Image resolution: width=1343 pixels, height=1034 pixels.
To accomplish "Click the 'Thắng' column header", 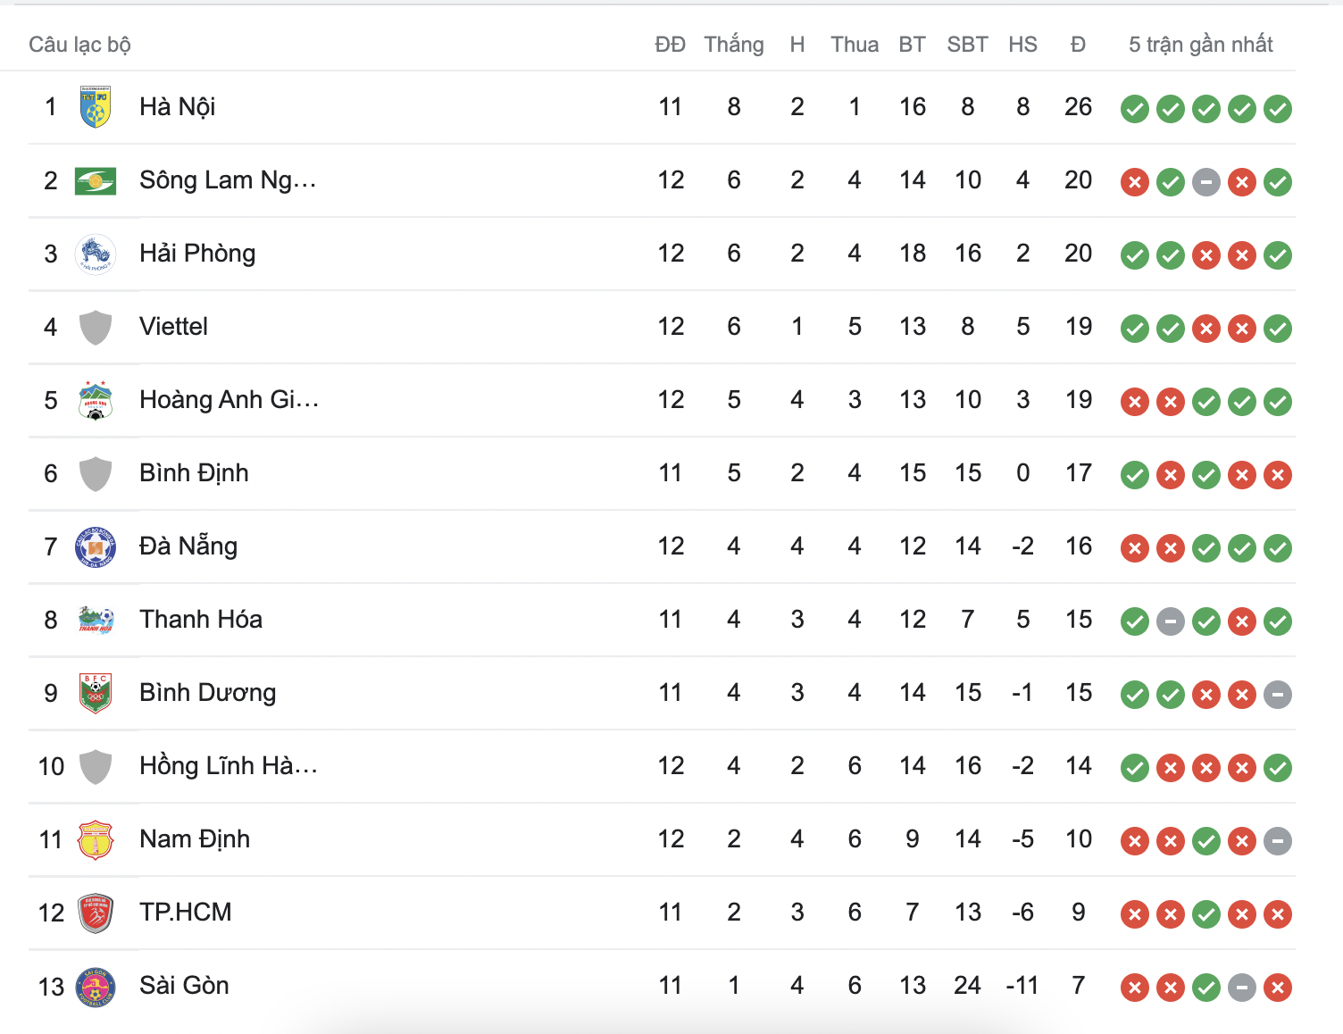I will click(733, 45).
